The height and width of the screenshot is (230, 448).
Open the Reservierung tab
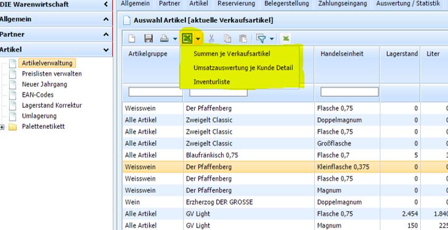click(x=236, y=4)
